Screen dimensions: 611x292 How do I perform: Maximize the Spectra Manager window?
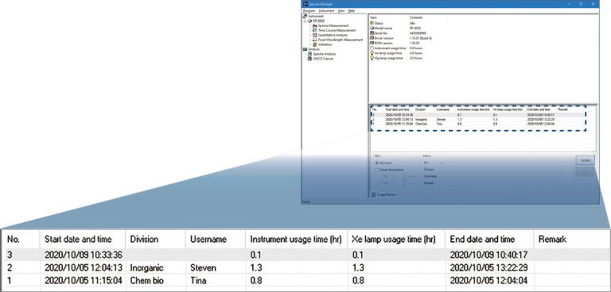click(x=581, y=4)
